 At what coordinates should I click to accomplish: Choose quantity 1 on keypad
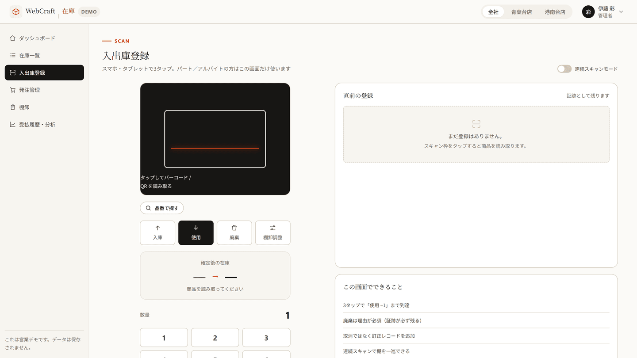(164, 338)
